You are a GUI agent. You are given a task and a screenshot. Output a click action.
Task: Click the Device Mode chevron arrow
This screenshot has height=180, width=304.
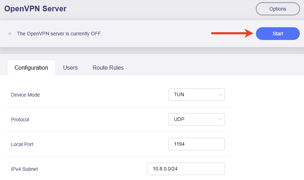tap(220, 95)
